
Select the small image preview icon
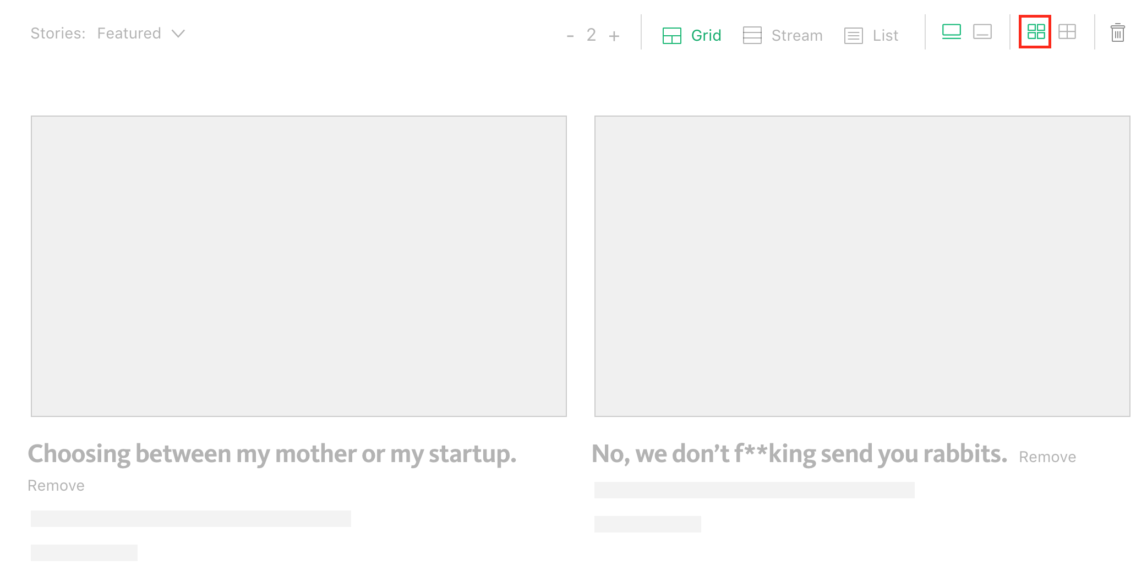pyautogui.click(x=982, y=32)
